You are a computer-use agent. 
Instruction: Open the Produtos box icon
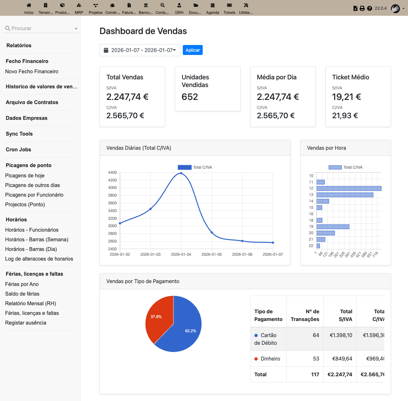coord(62,5)
